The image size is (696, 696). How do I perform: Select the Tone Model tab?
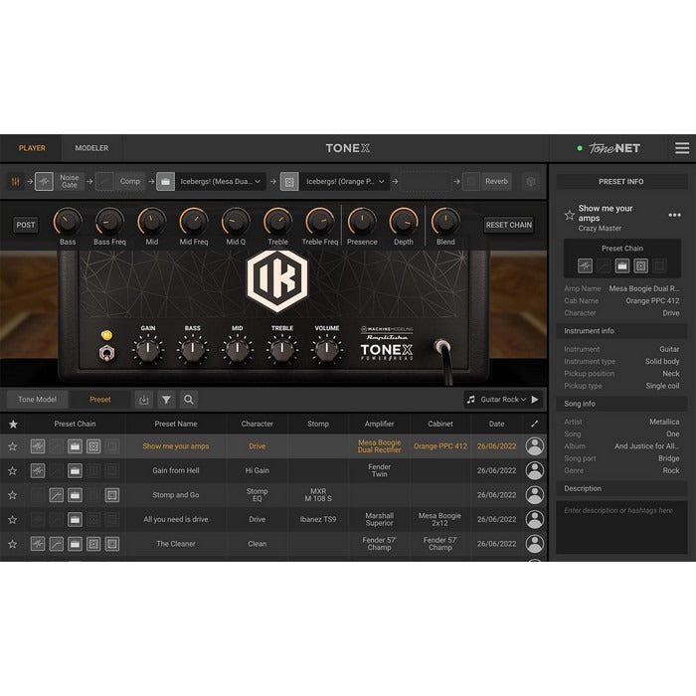[38, 400]
